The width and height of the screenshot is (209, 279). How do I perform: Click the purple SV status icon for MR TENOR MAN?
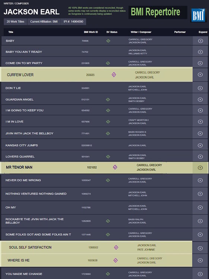point(115,167)
